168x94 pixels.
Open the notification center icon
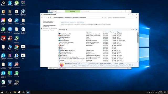pos(165,92)
